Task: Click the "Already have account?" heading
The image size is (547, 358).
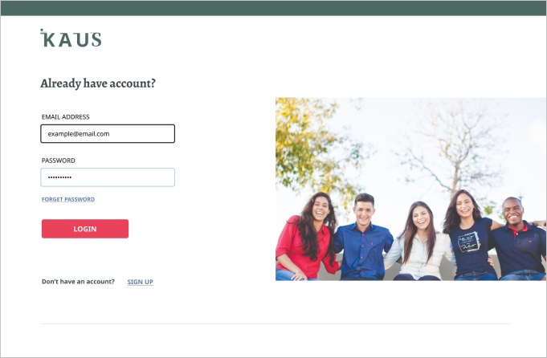Action: (x=98, y=83)
